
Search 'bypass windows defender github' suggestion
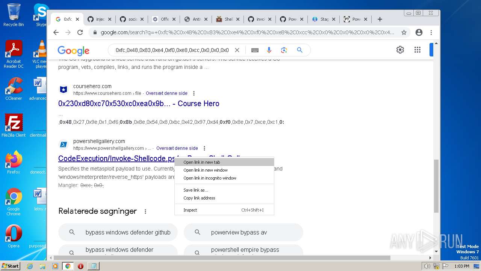[118, 232]
